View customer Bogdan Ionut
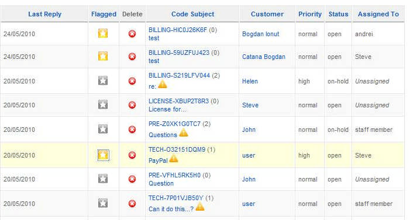Viewport: 410px width, 220px height. [x=260, y=34]
